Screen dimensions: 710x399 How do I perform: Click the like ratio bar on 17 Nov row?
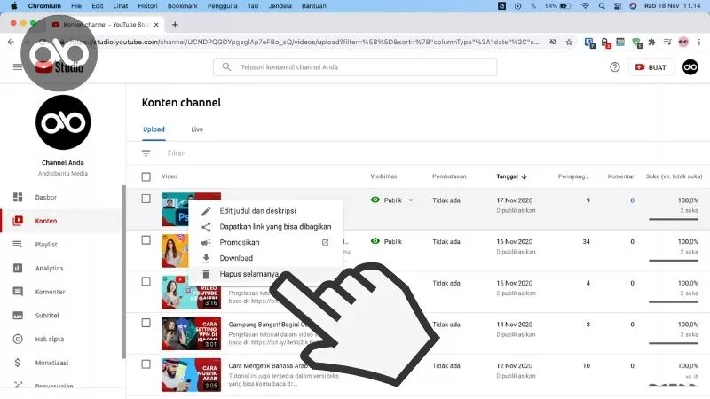tap(674, 219)
